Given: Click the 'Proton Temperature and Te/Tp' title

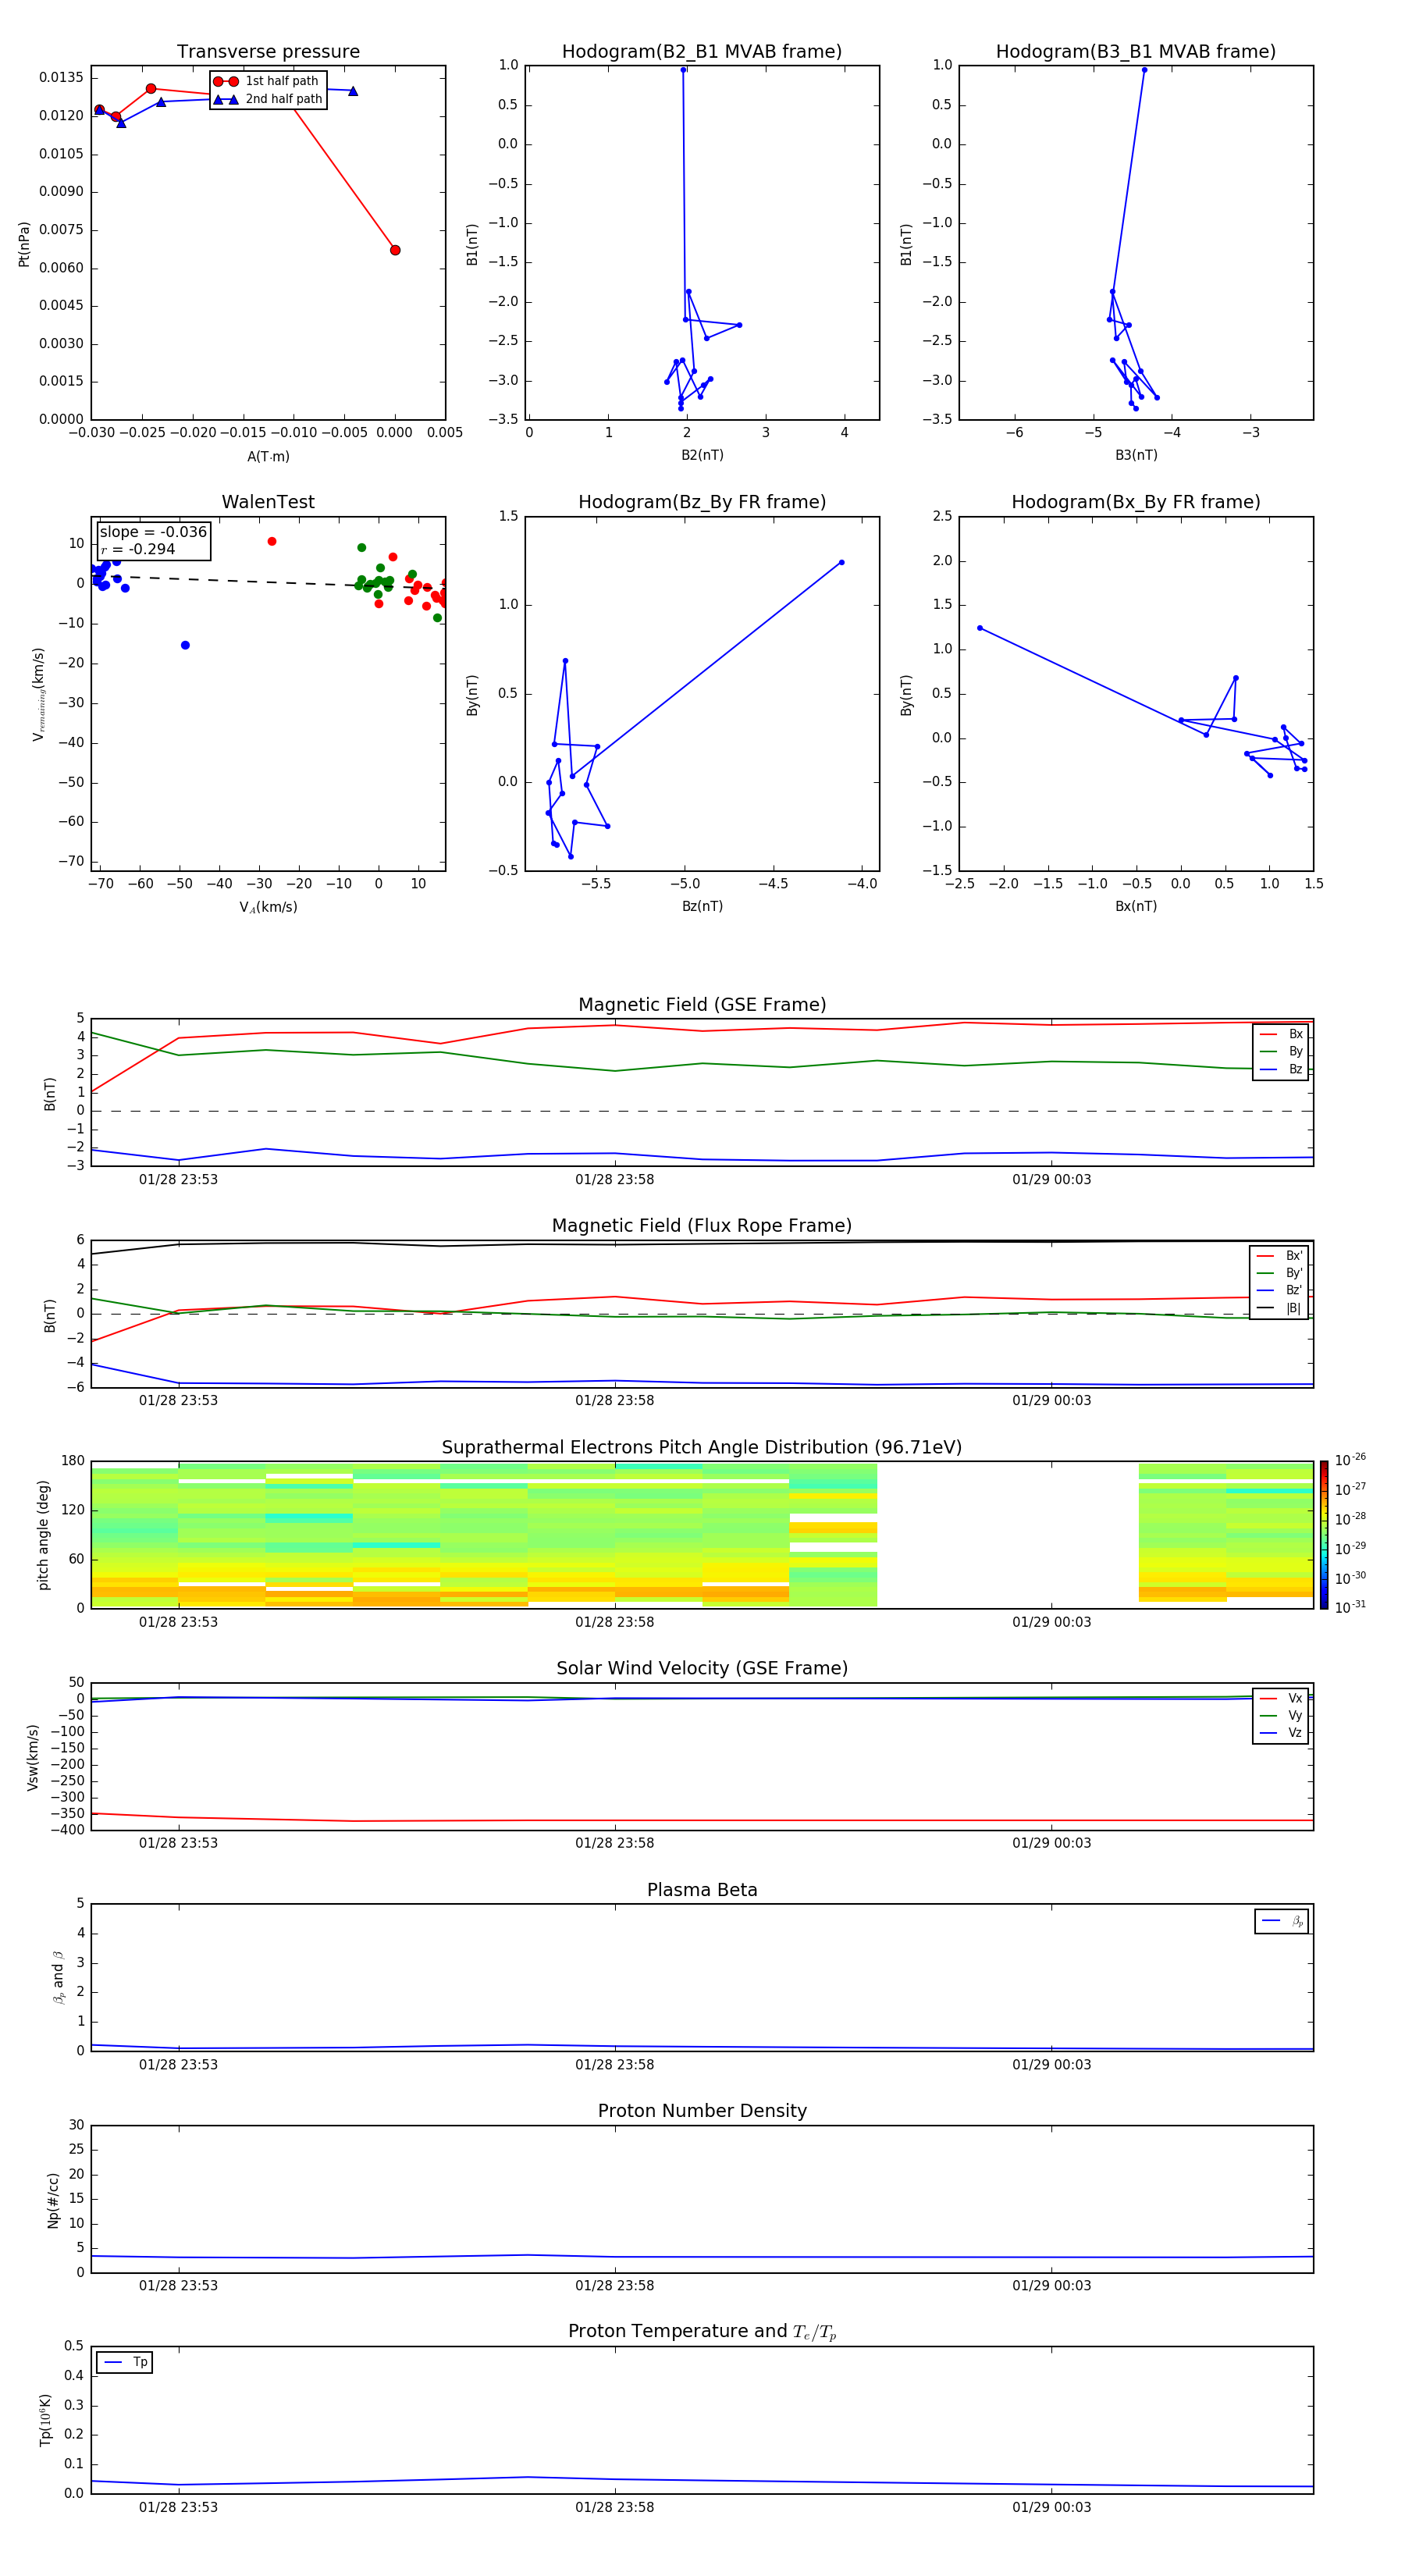Looking at the screenshot, I should [x=702, y=2332].
